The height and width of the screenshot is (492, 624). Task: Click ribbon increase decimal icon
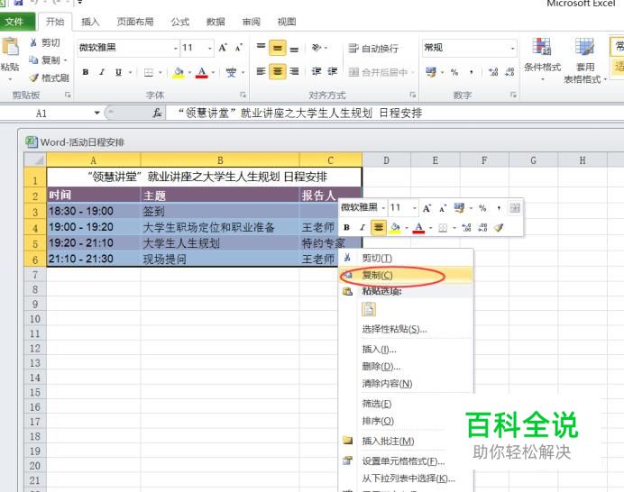tap(493, 72)
